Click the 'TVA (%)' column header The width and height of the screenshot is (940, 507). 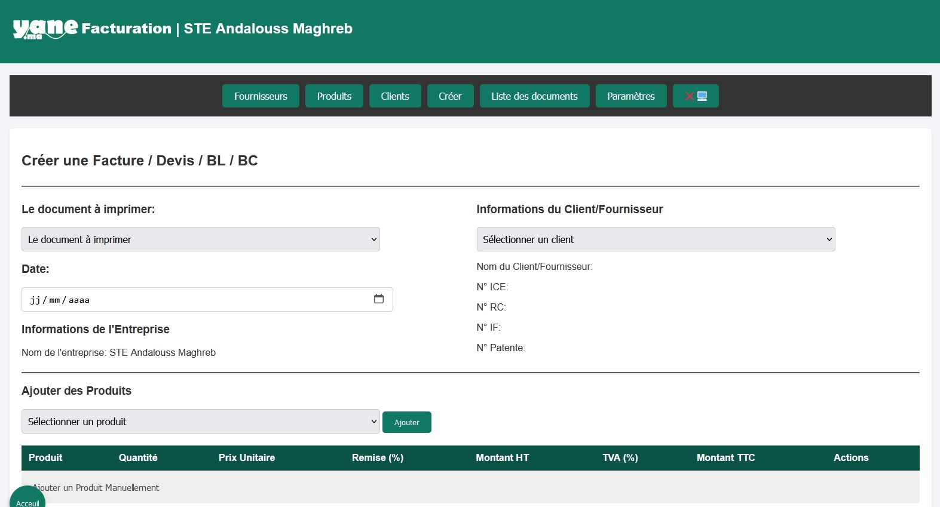(x=620, y=457)
